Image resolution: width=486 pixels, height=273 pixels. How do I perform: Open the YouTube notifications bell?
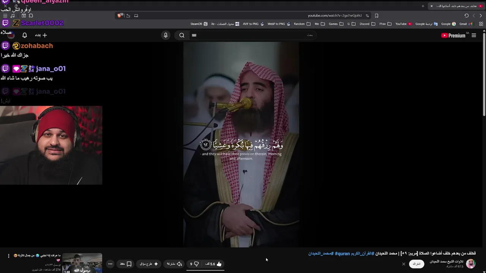[25, 35]
